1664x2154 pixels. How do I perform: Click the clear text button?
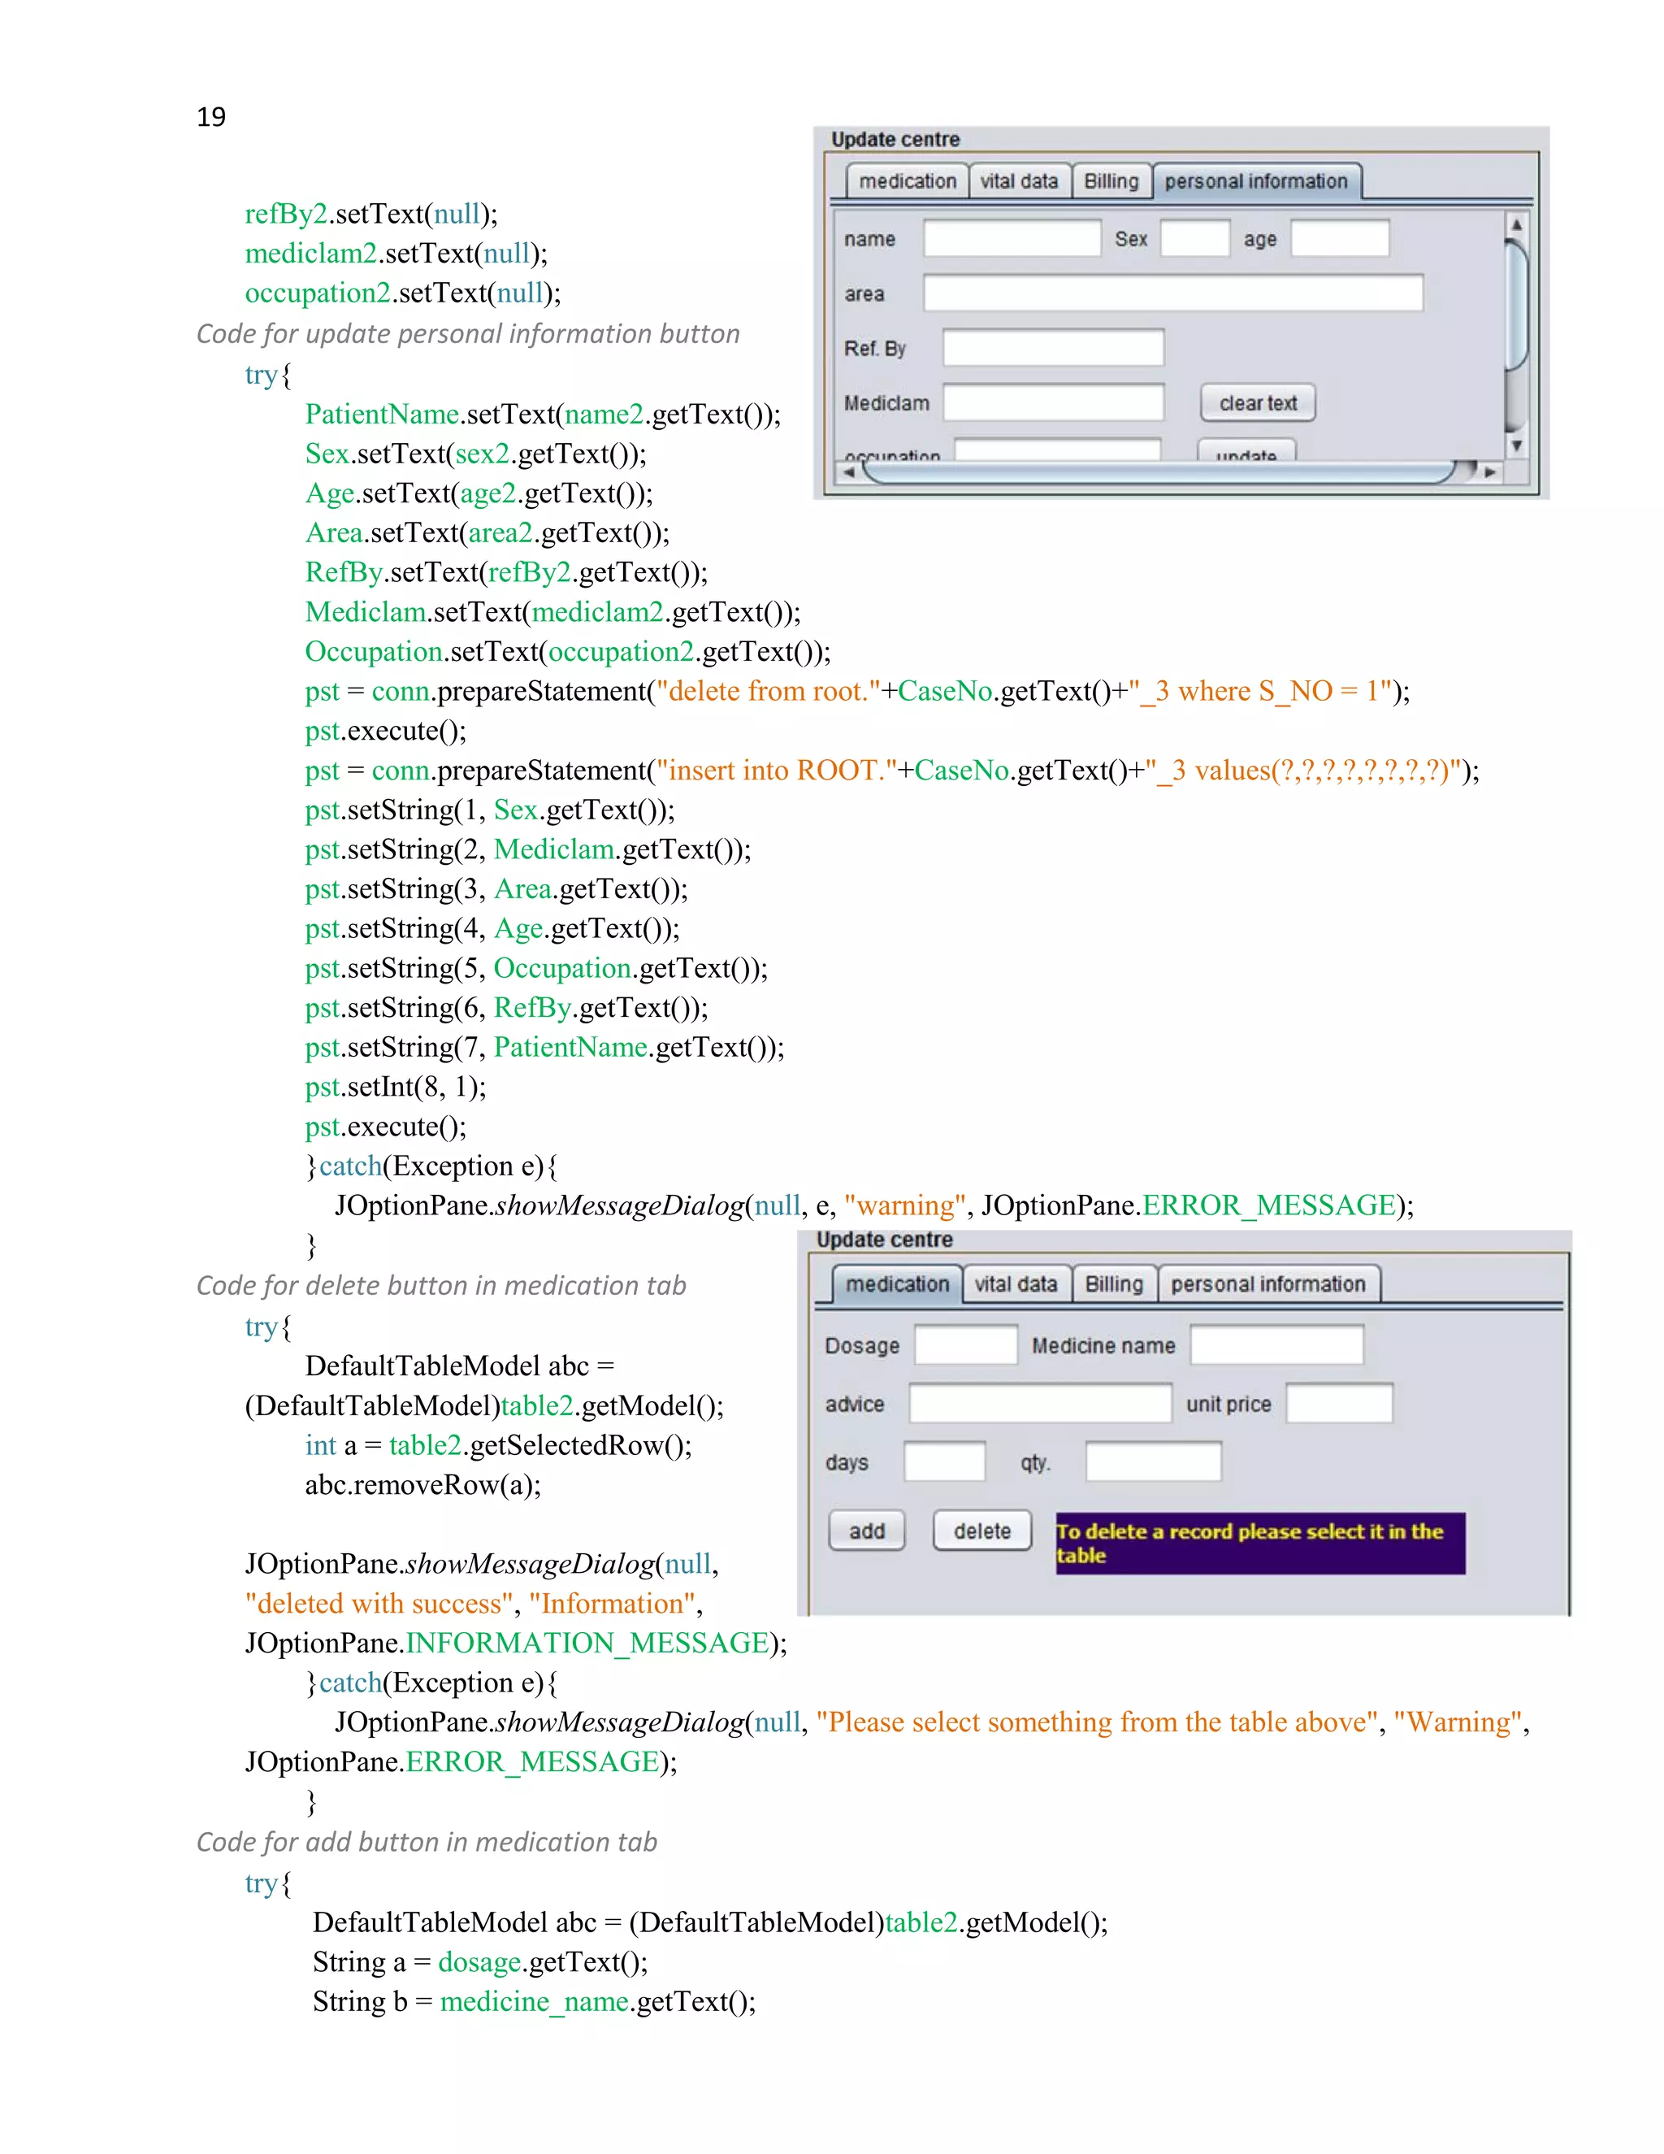tap(1257, 403)
